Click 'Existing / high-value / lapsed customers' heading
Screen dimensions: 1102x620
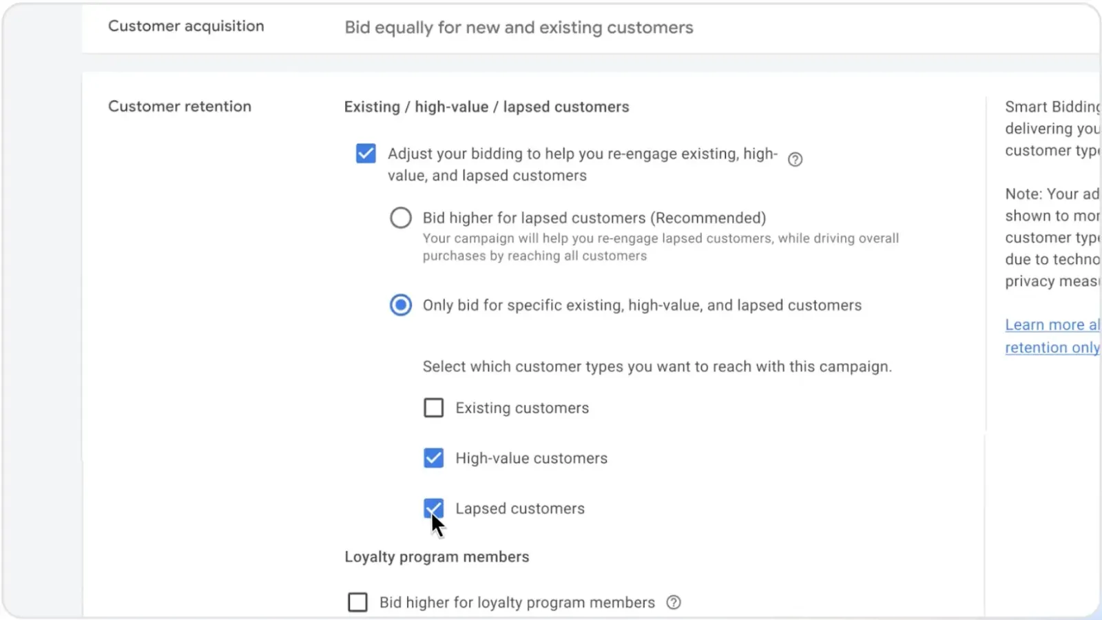(x=487, y=107)
